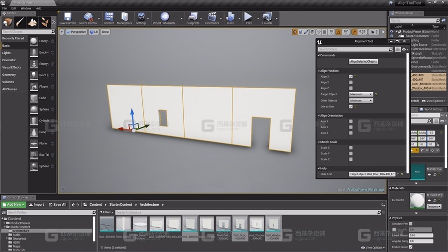Open the Target Object Maximum dropdown
Screen dimensions: 448x252
click(361, 94)
